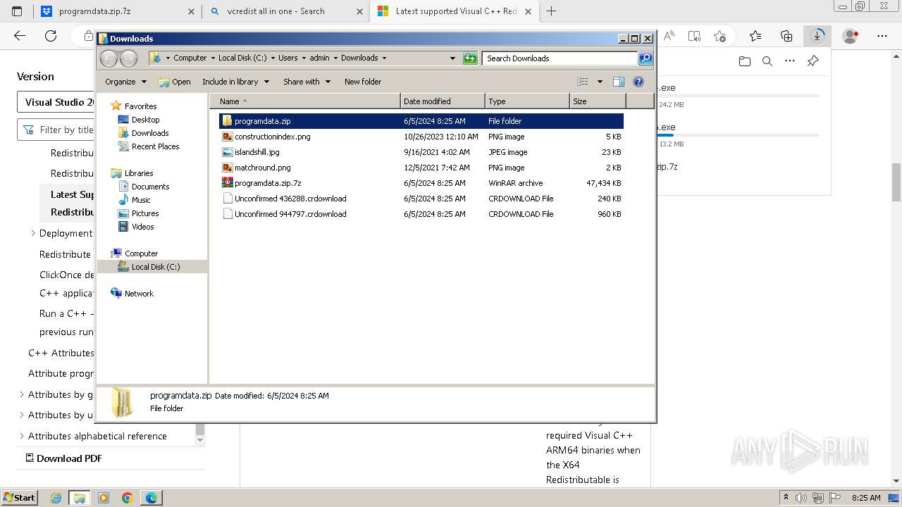The width and height of the screenshot is (902, 507).
Task: Toggle Edge Downloads panel icon
Action: pyautogui.click(x=817, y=35)
